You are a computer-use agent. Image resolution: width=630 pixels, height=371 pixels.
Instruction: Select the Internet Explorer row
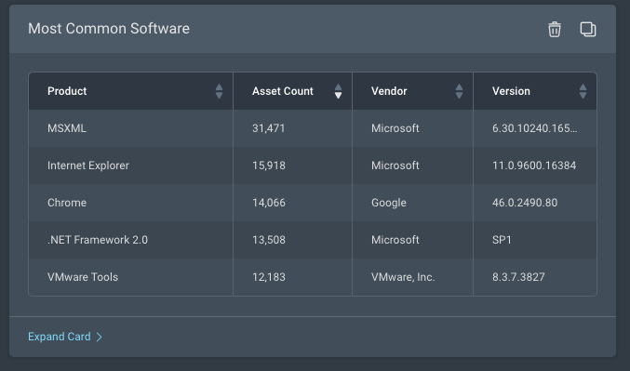313,166
